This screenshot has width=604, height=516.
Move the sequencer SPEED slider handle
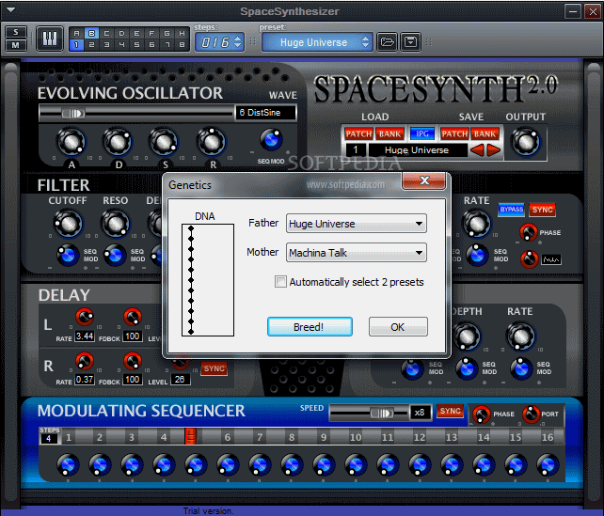[x=381, y=414]
